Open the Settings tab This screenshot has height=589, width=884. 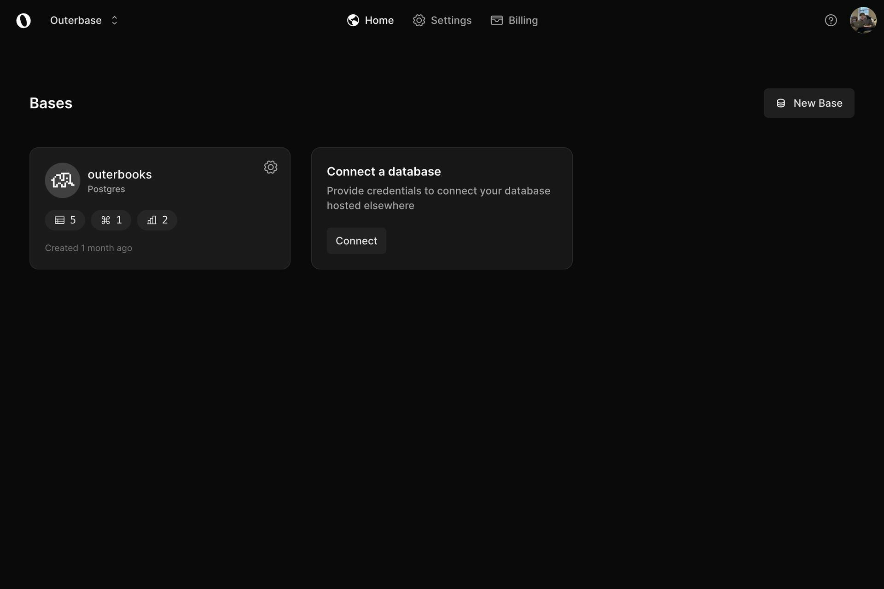[x=451, y=20]
